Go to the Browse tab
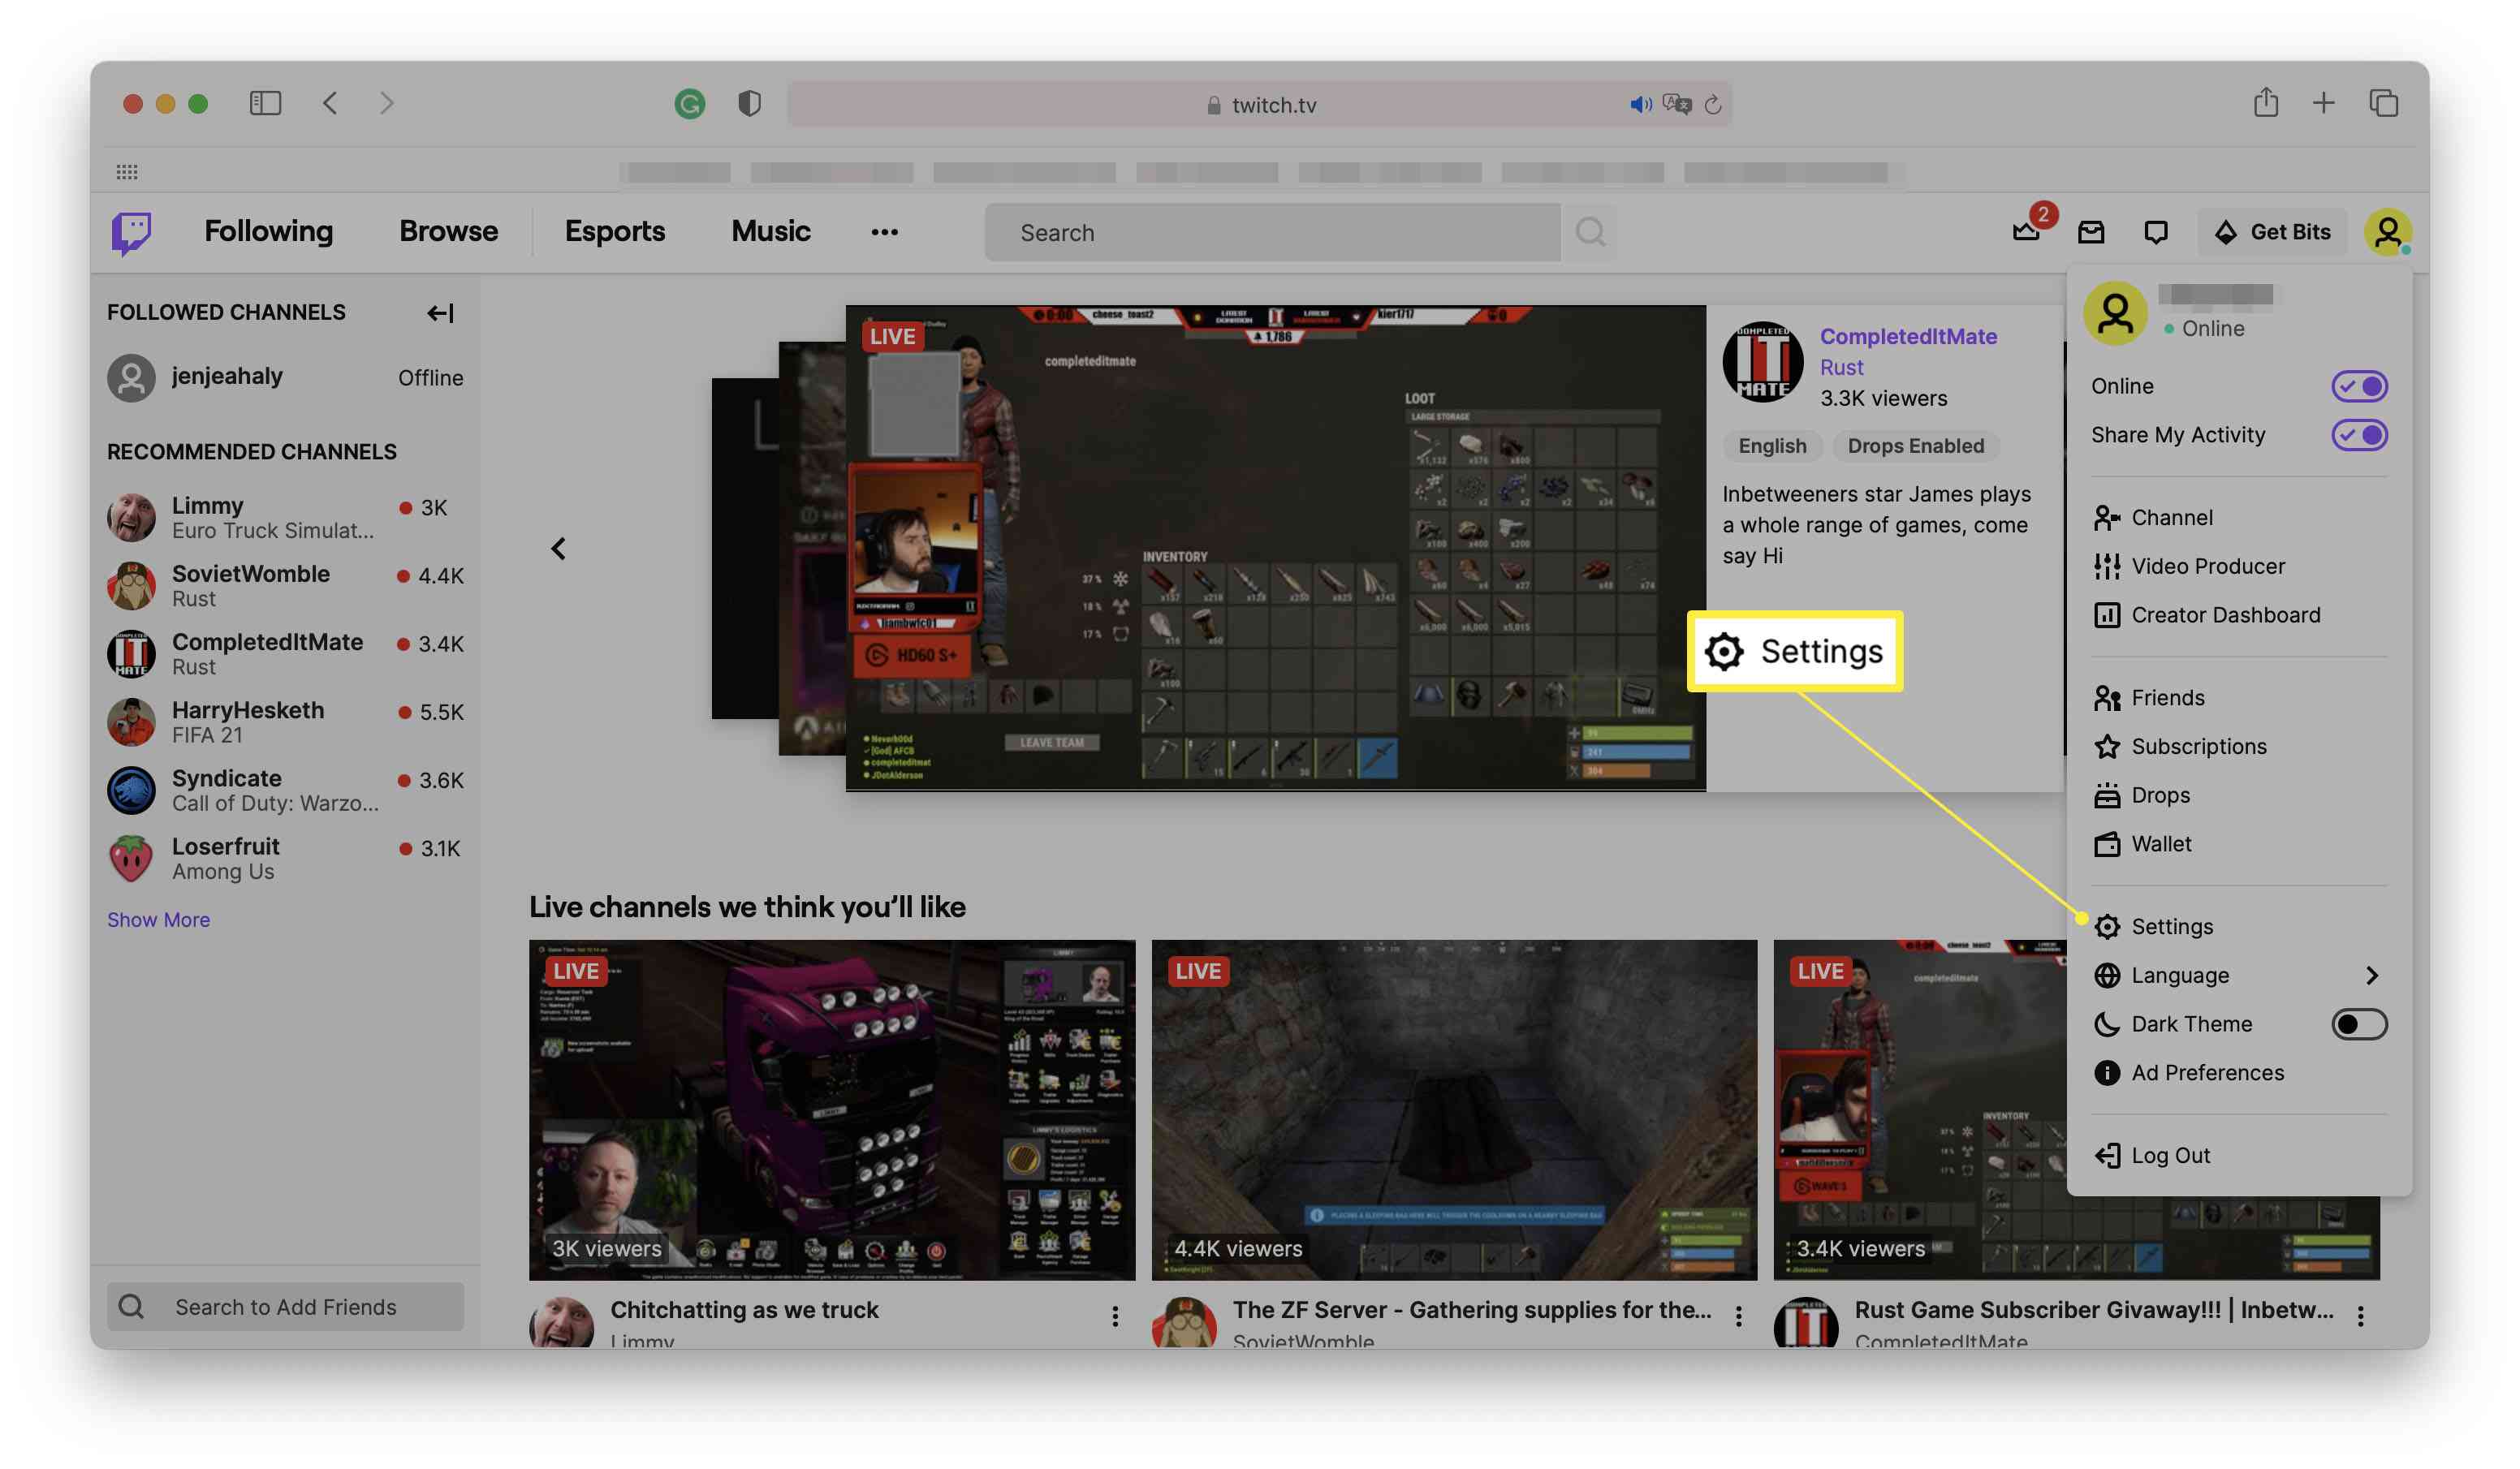The width and height of the screenshot is (2520, 1469). click(448, 231)
